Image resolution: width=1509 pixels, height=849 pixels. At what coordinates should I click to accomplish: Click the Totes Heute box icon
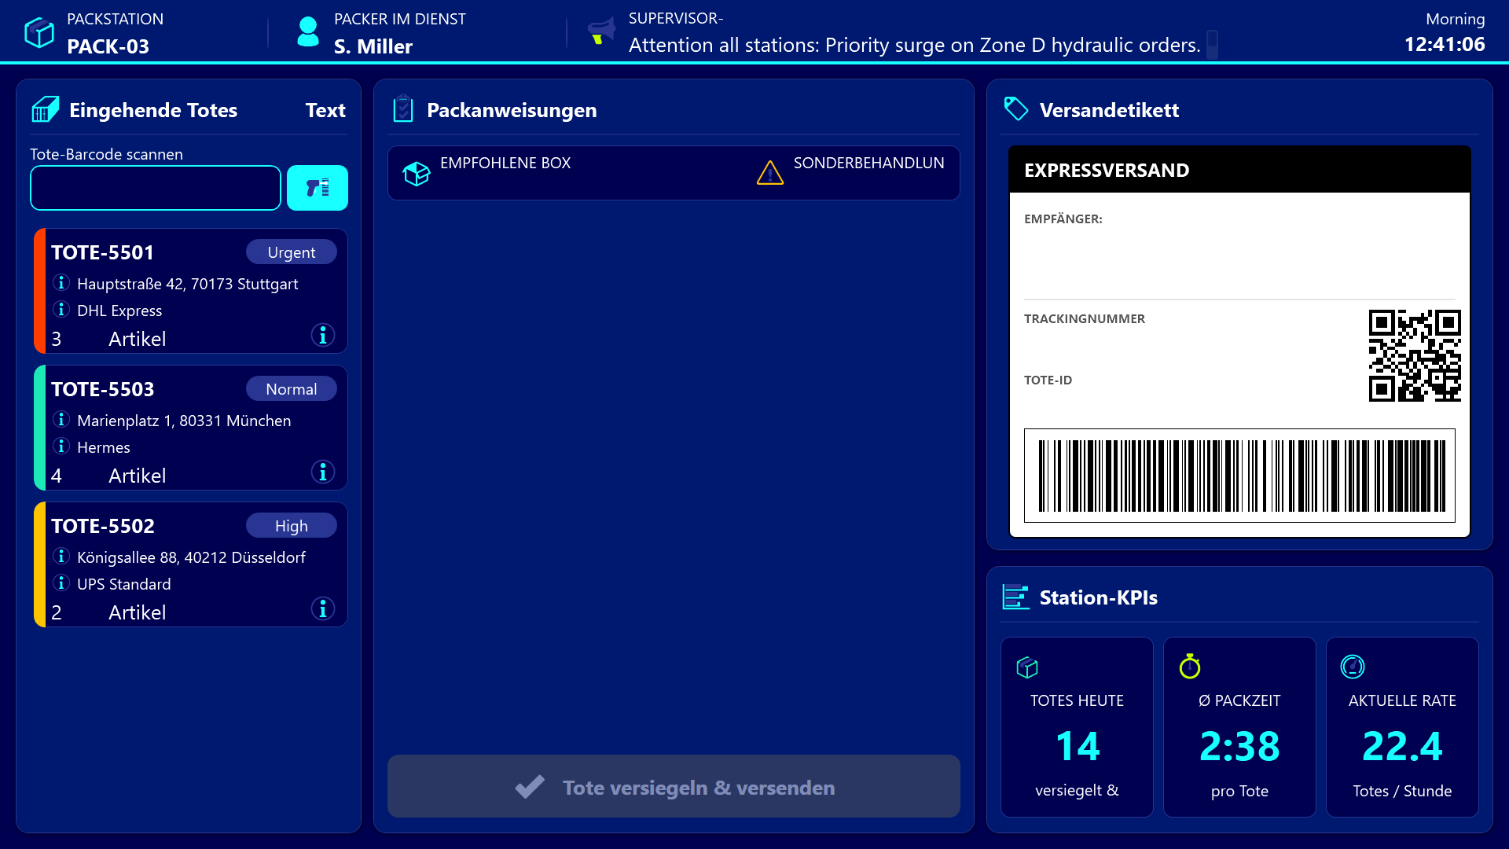(1027, 667)
